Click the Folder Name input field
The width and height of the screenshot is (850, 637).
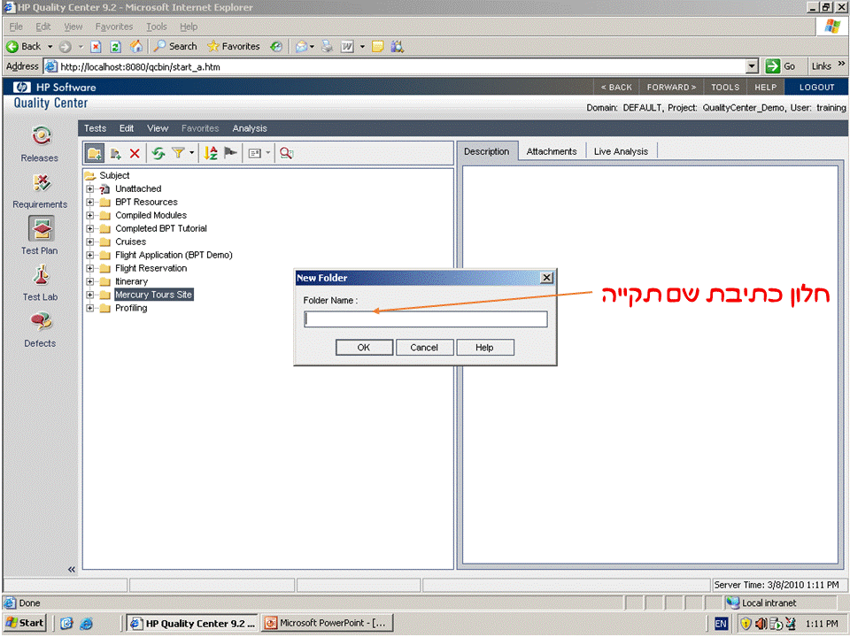[x=426, y=319]
